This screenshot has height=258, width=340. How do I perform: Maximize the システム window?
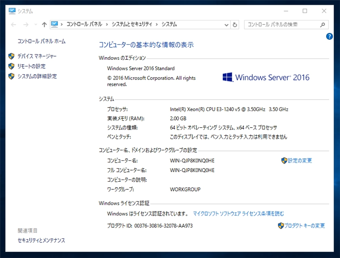[x=305, y=11]
